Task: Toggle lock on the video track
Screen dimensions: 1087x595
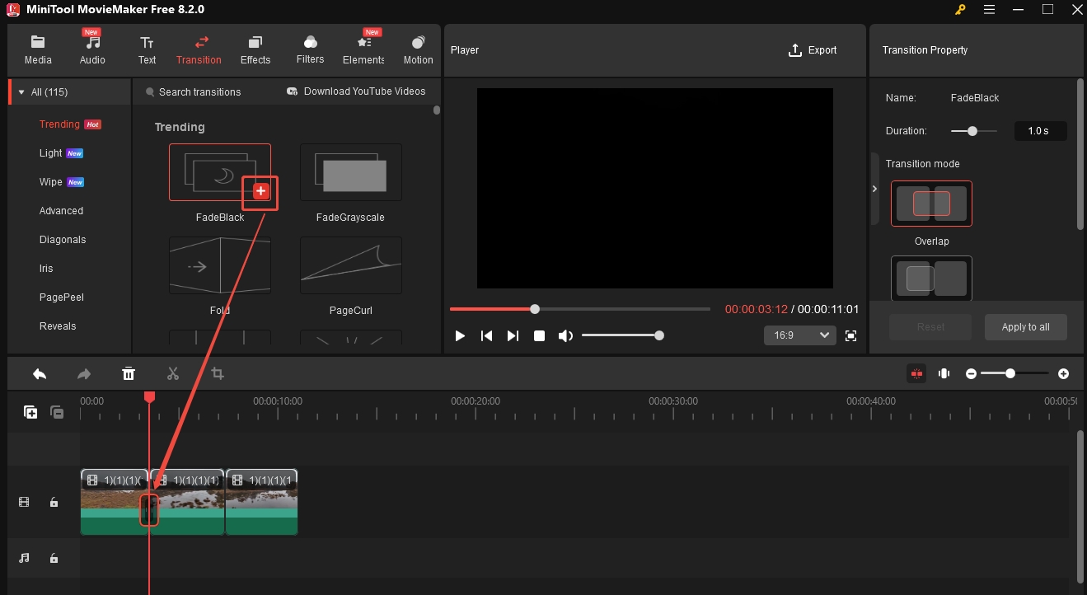Action: click(54, 502)
